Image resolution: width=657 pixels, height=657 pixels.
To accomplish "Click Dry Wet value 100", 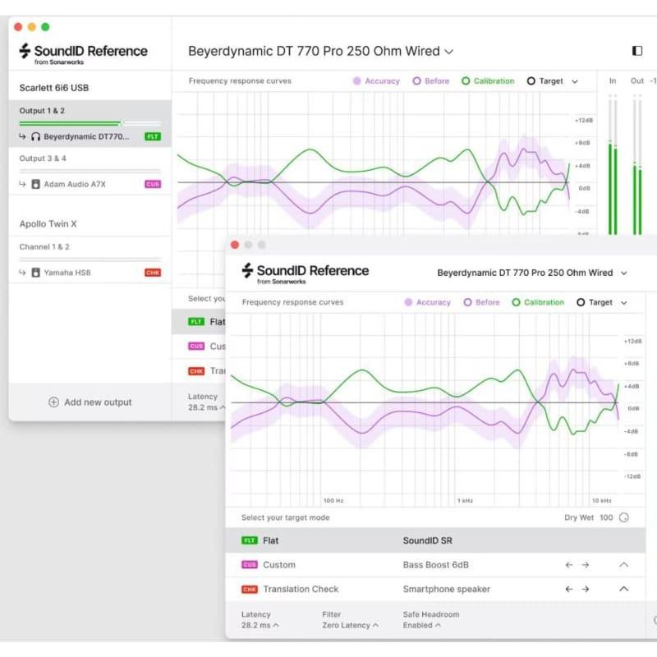I will coord(606,517).
